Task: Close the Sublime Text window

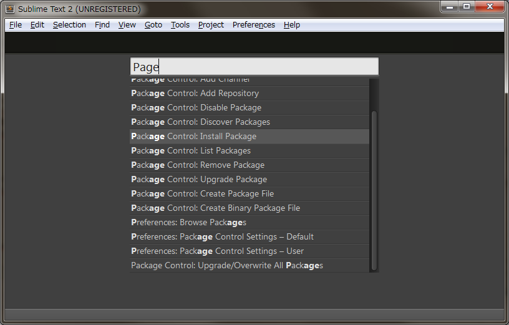Action: point(490,6)
